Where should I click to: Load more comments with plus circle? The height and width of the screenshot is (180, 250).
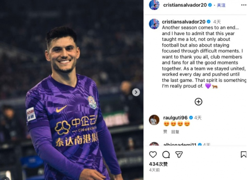pyautogui.click(x=199, y=102)
